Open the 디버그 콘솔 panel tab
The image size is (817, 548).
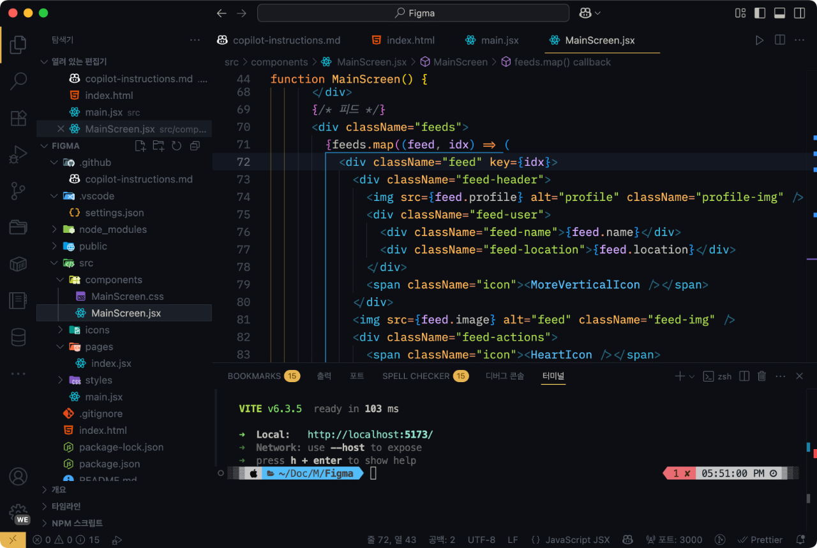505,376
